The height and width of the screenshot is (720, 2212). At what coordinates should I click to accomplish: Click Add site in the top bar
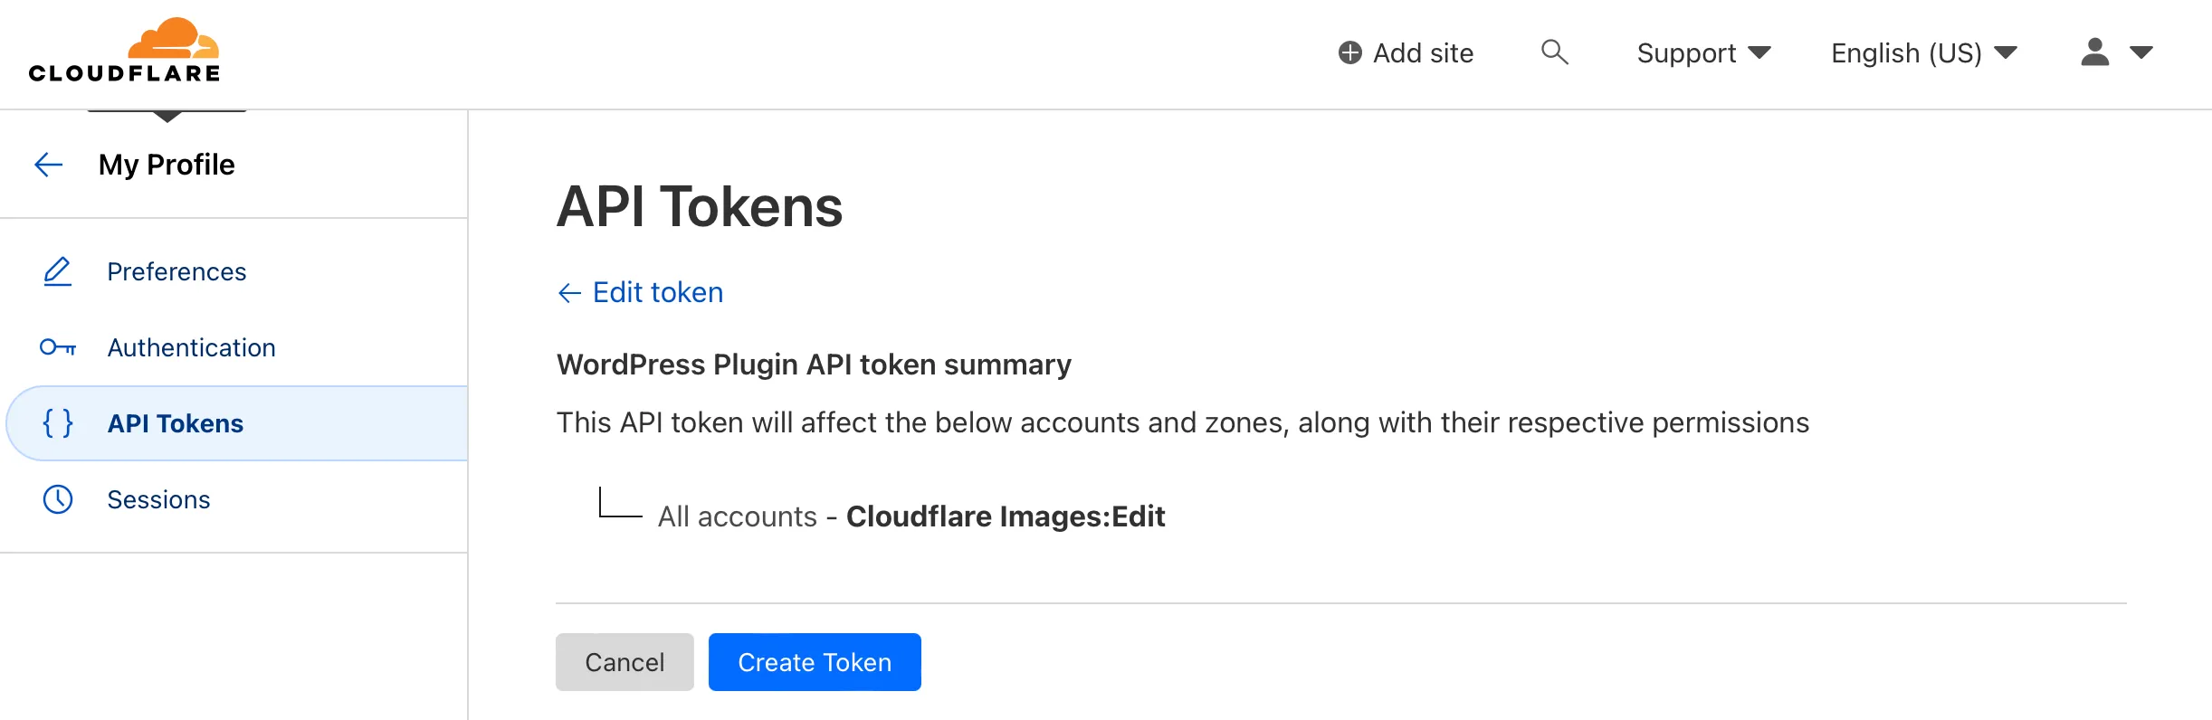1424,52
